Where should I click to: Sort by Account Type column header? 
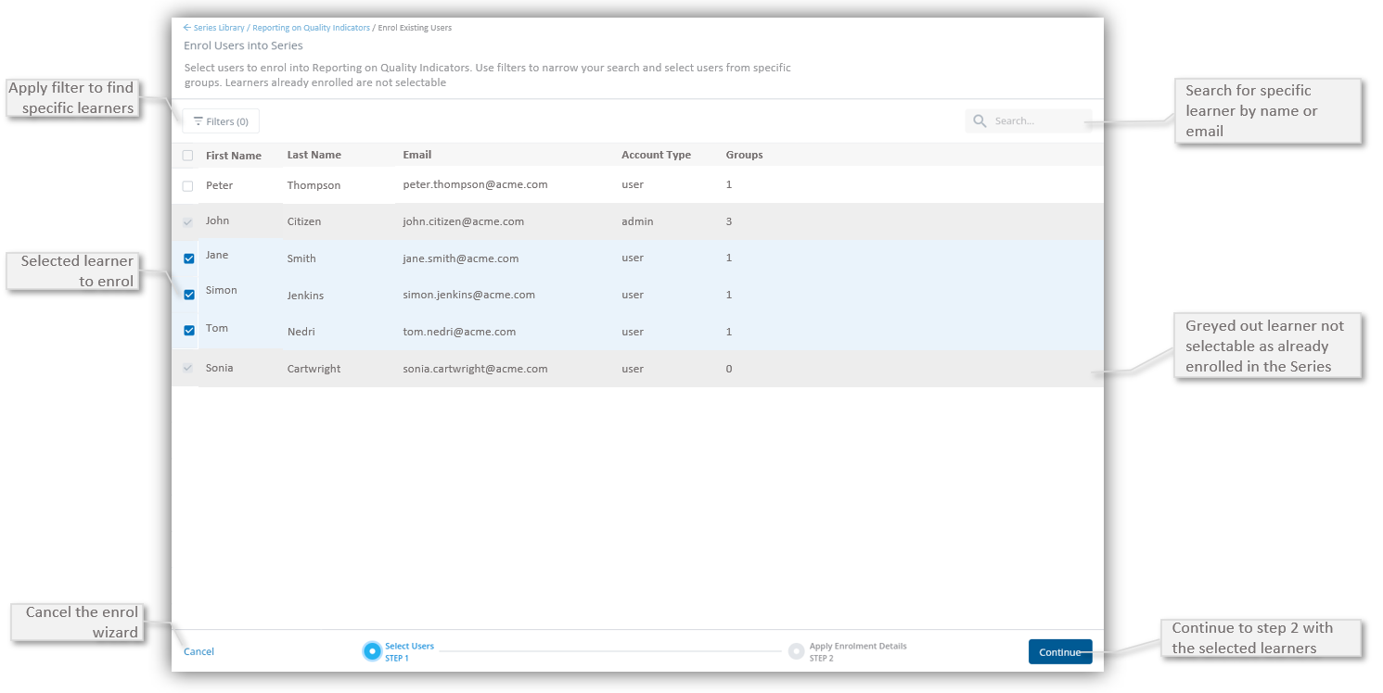click(x=656, y=155)
